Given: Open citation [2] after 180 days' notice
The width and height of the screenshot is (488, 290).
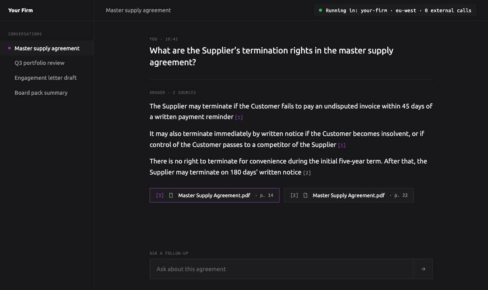Looking at the screenshot, I should [307, 173].
